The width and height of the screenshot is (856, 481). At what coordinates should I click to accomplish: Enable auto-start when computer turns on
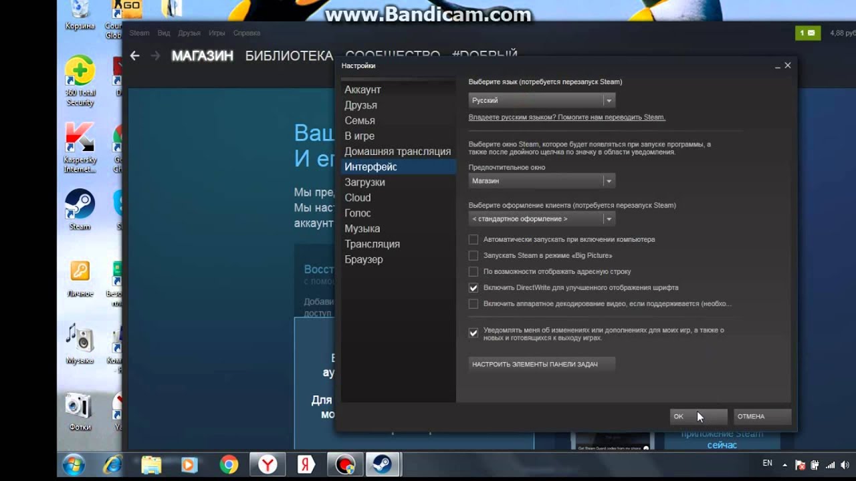(x=473, y=239)
